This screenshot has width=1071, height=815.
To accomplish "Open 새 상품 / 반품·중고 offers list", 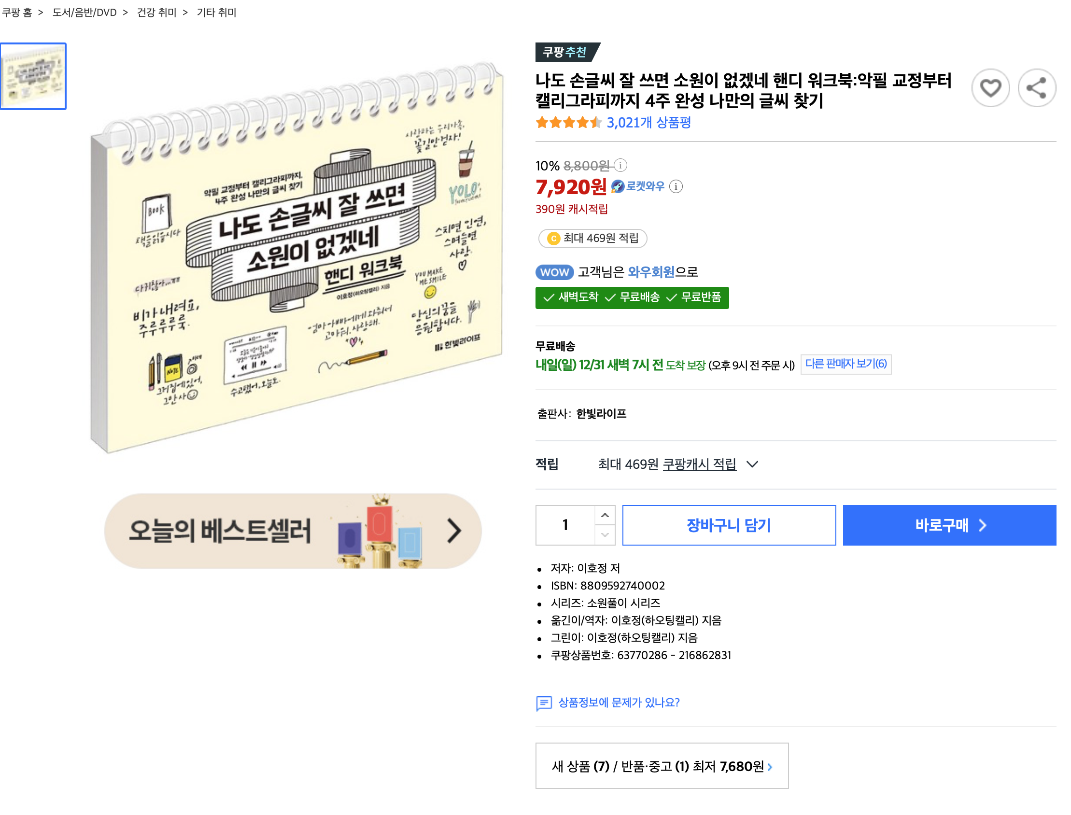I will pyautogui.click(x=661, y=766).
